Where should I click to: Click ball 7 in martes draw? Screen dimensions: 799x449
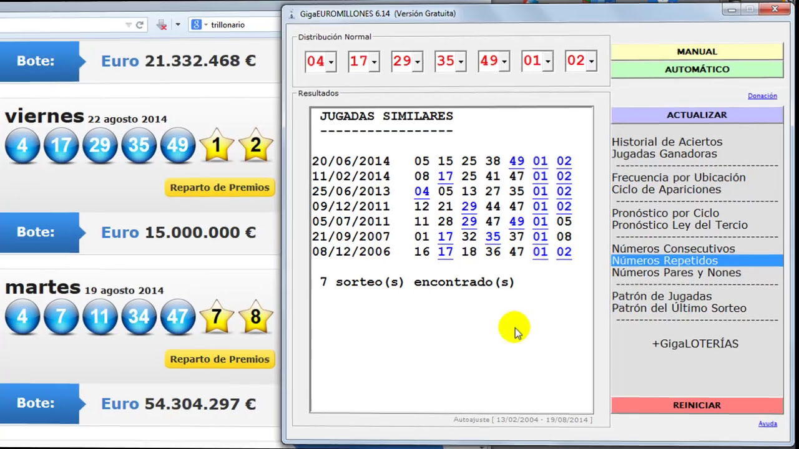[61, 317]
